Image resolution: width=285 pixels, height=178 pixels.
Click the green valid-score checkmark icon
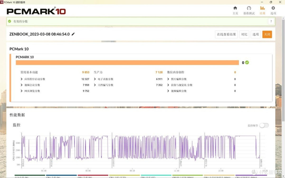10,21
